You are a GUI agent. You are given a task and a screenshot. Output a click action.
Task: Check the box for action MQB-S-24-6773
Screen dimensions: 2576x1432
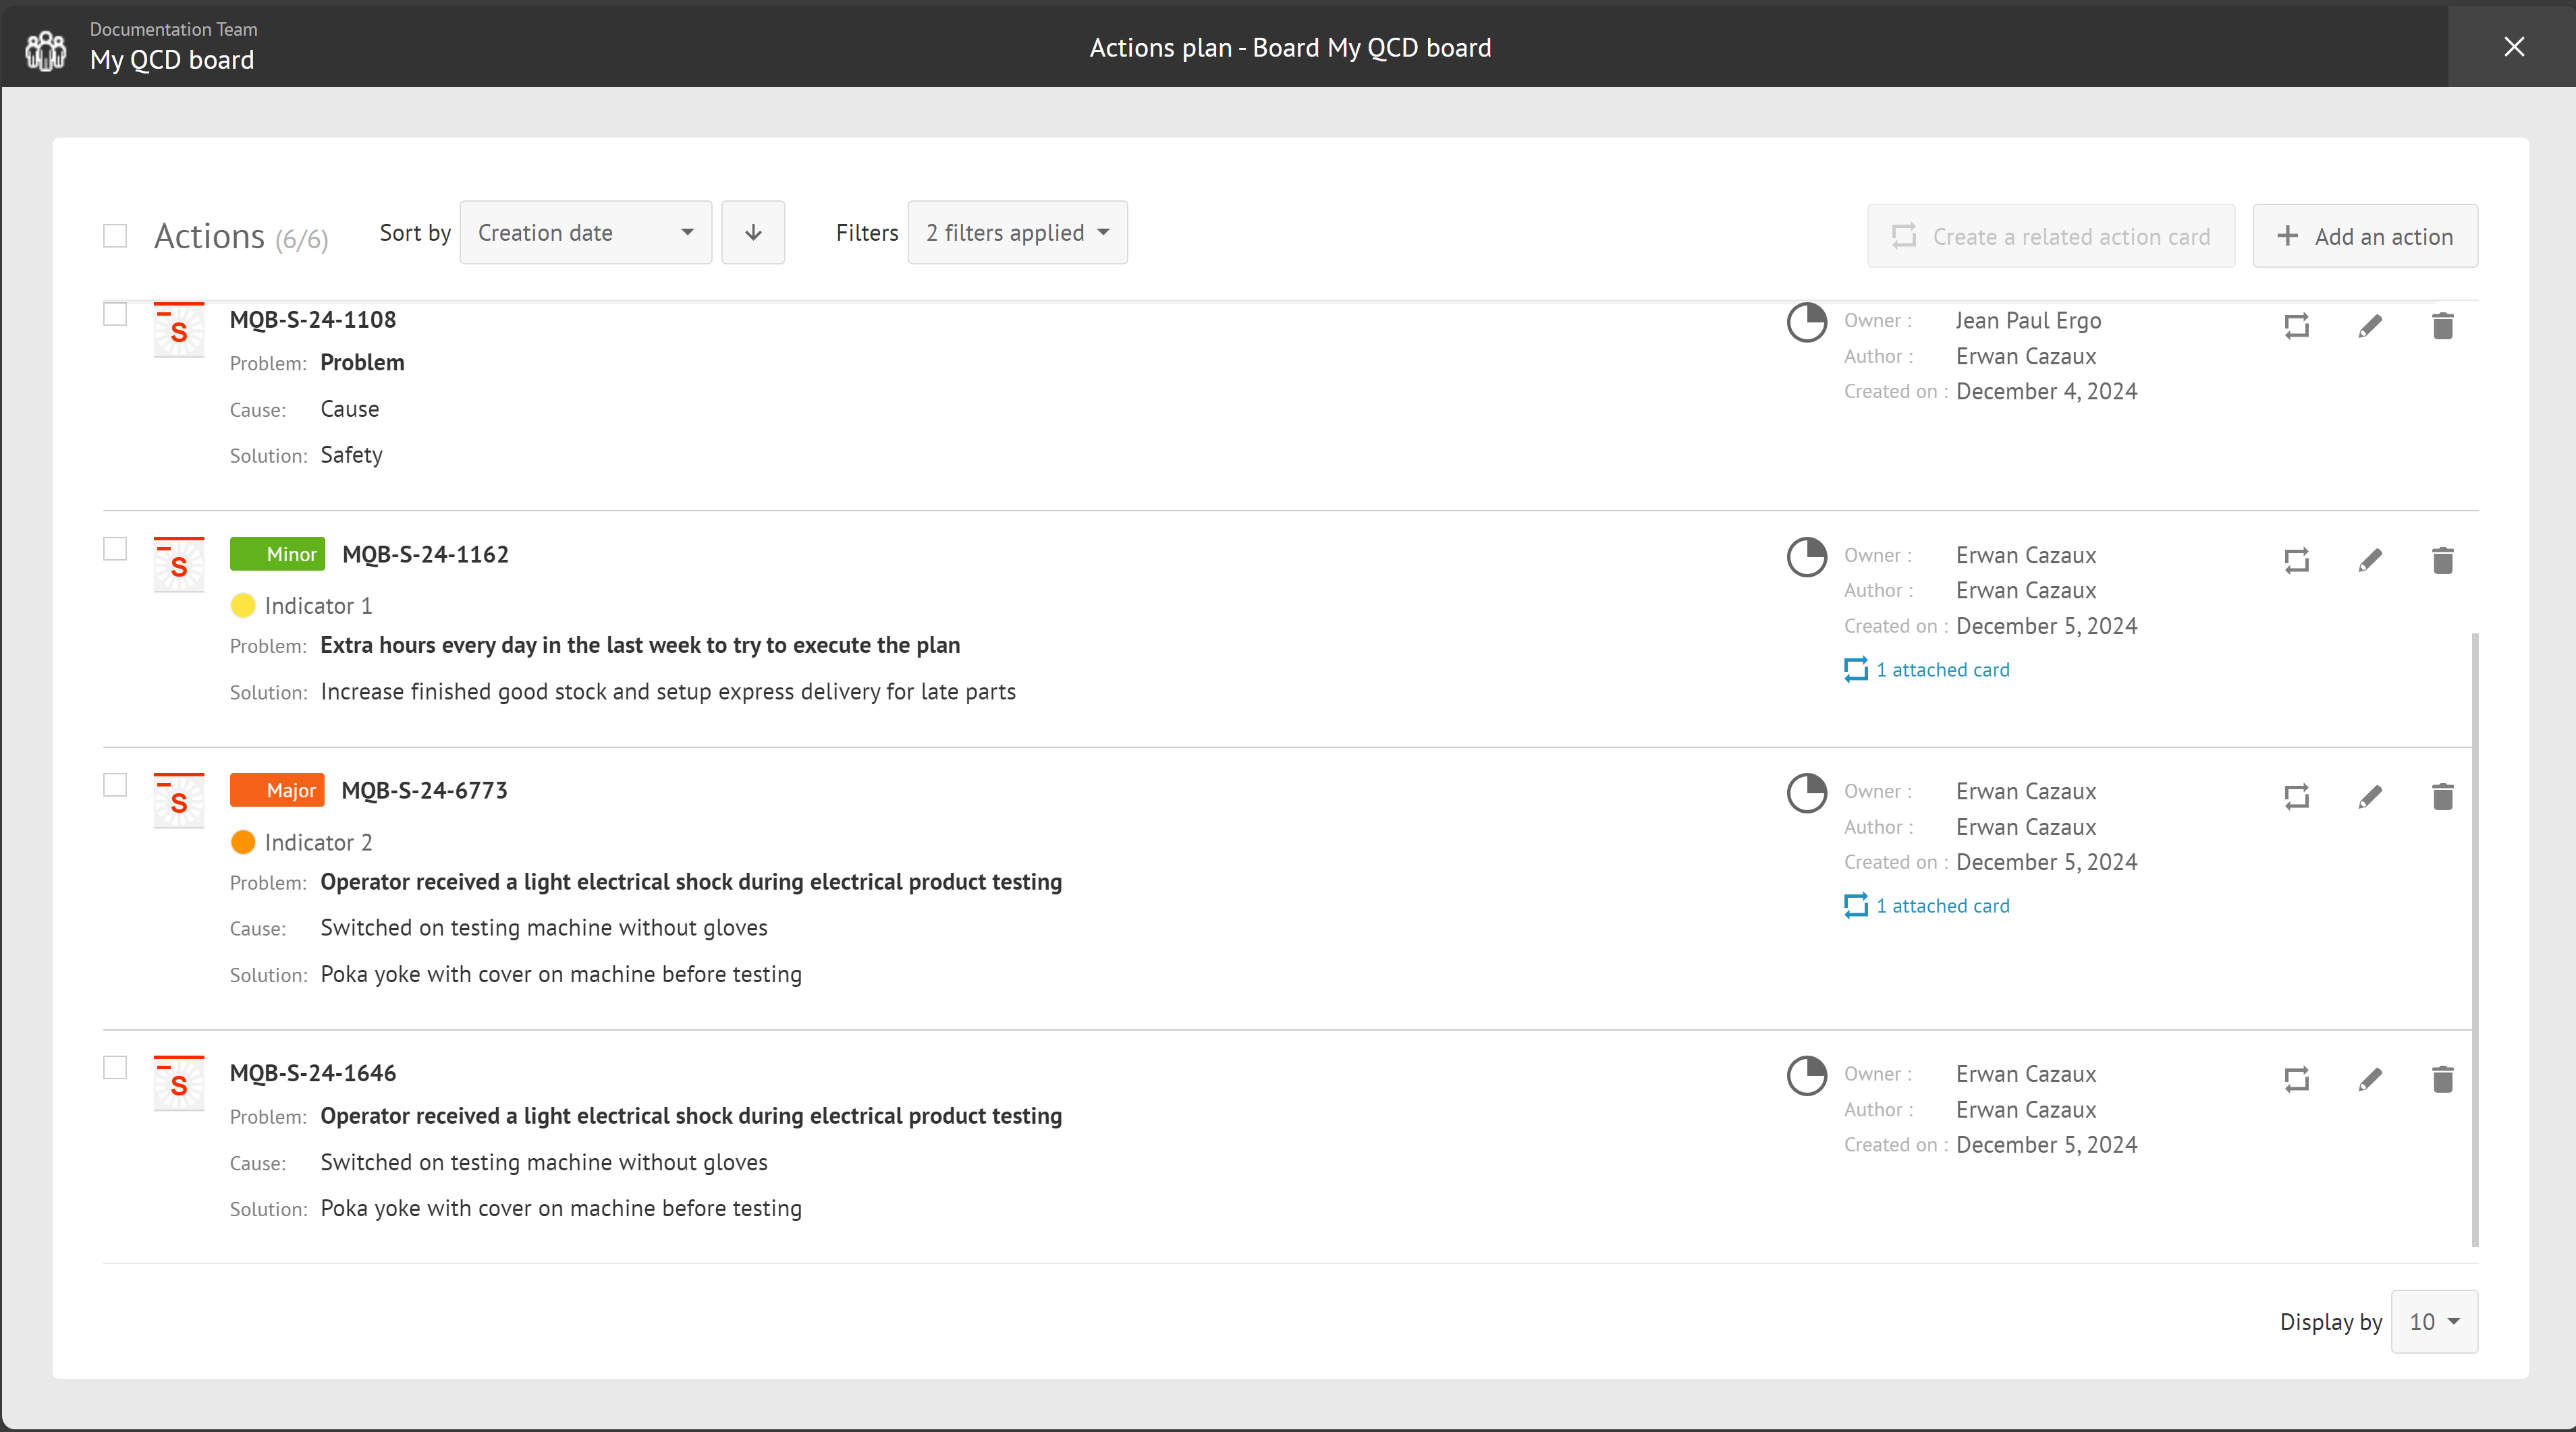point(115,785)
